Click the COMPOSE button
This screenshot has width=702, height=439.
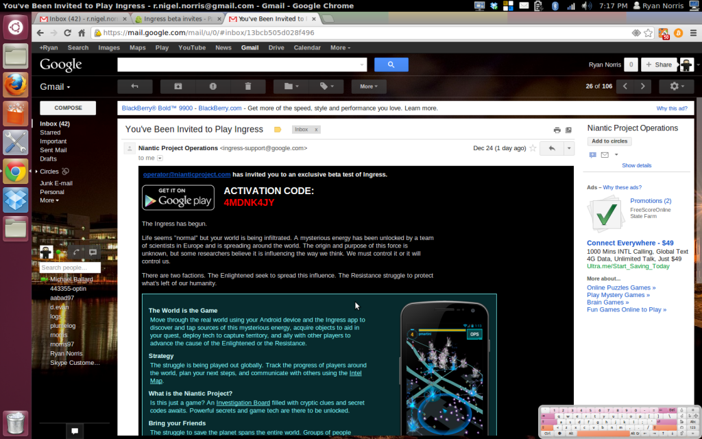(68, 108)
